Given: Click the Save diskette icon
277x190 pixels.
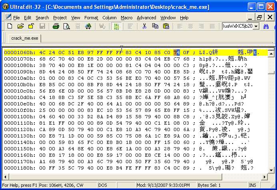Looking at the screenshot, I should click(42, 26).
